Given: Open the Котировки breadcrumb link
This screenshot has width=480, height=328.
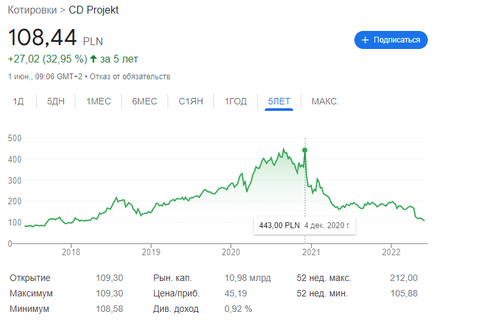Looking at the screenshot, I should (x=32, y=10).
